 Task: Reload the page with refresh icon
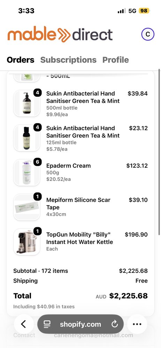(x=115, y=324)
